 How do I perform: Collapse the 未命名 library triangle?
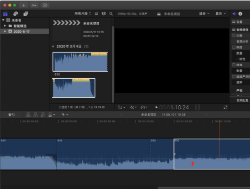tap(3, 20)
